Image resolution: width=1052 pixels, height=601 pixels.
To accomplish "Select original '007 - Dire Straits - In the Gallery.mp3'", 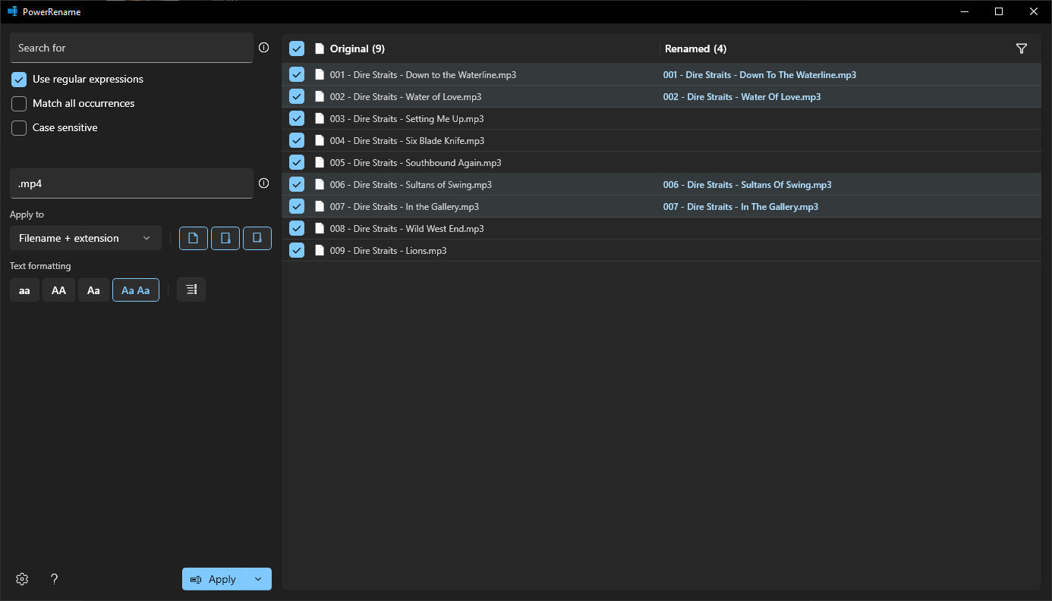I will coord(405,207).
